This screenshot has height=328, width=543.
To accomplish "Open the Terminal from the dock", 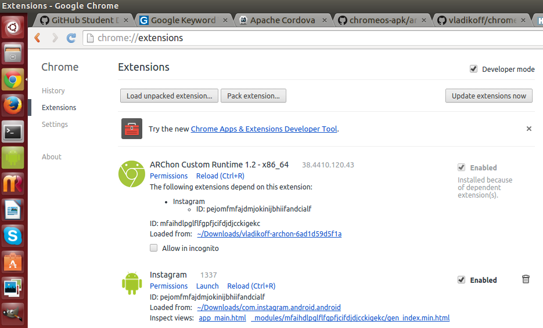I will (x=13, y=132).
